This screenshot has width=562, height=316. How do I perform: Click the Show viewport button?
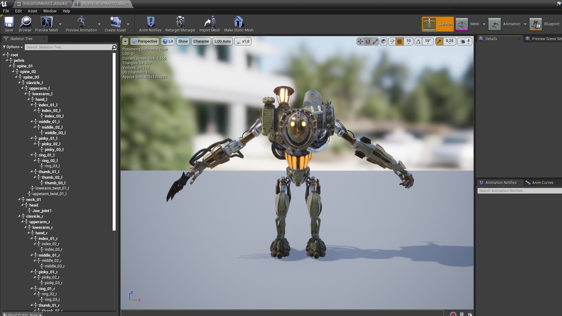point(183,41)
